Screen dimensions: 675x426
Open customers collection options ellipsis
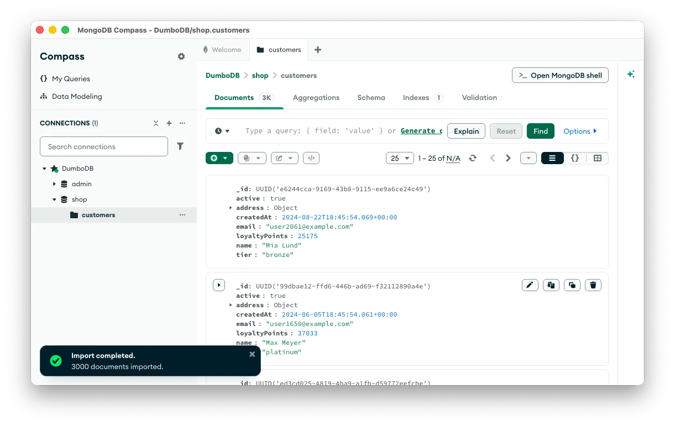182,215
